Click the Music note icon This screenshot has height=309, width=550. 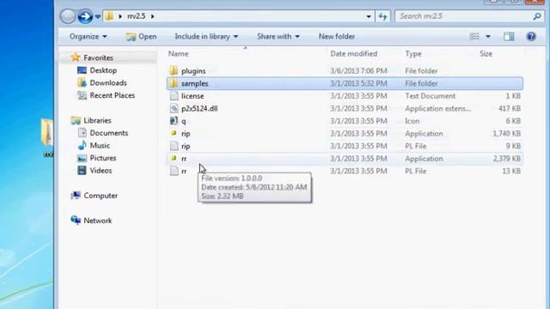[82, 145]
